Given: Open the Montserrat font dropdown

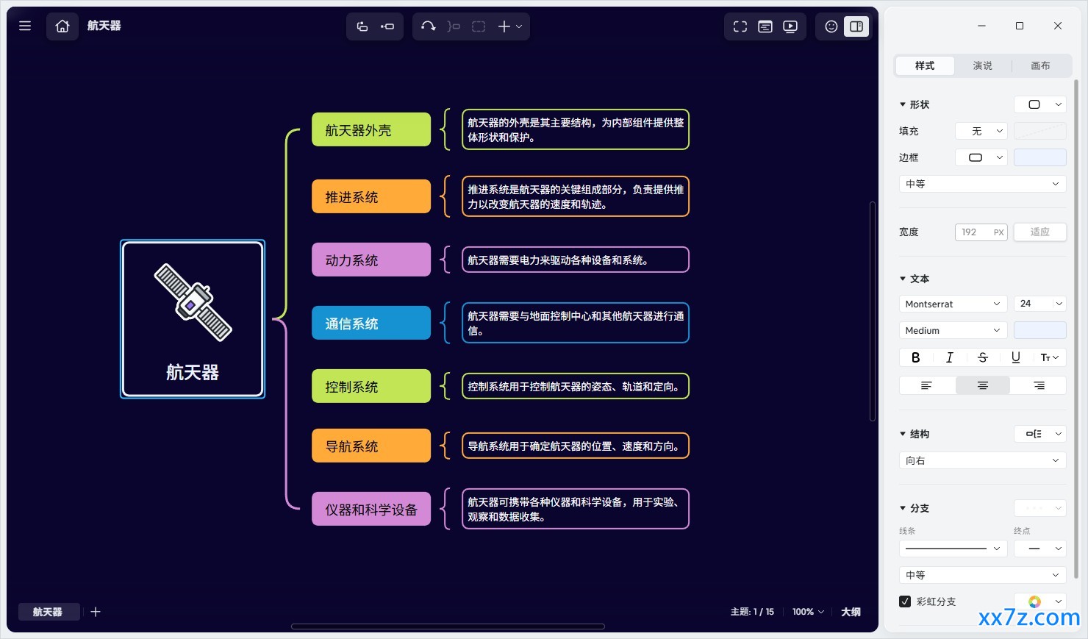Looking at the screenshot, I should click(953, 304).
